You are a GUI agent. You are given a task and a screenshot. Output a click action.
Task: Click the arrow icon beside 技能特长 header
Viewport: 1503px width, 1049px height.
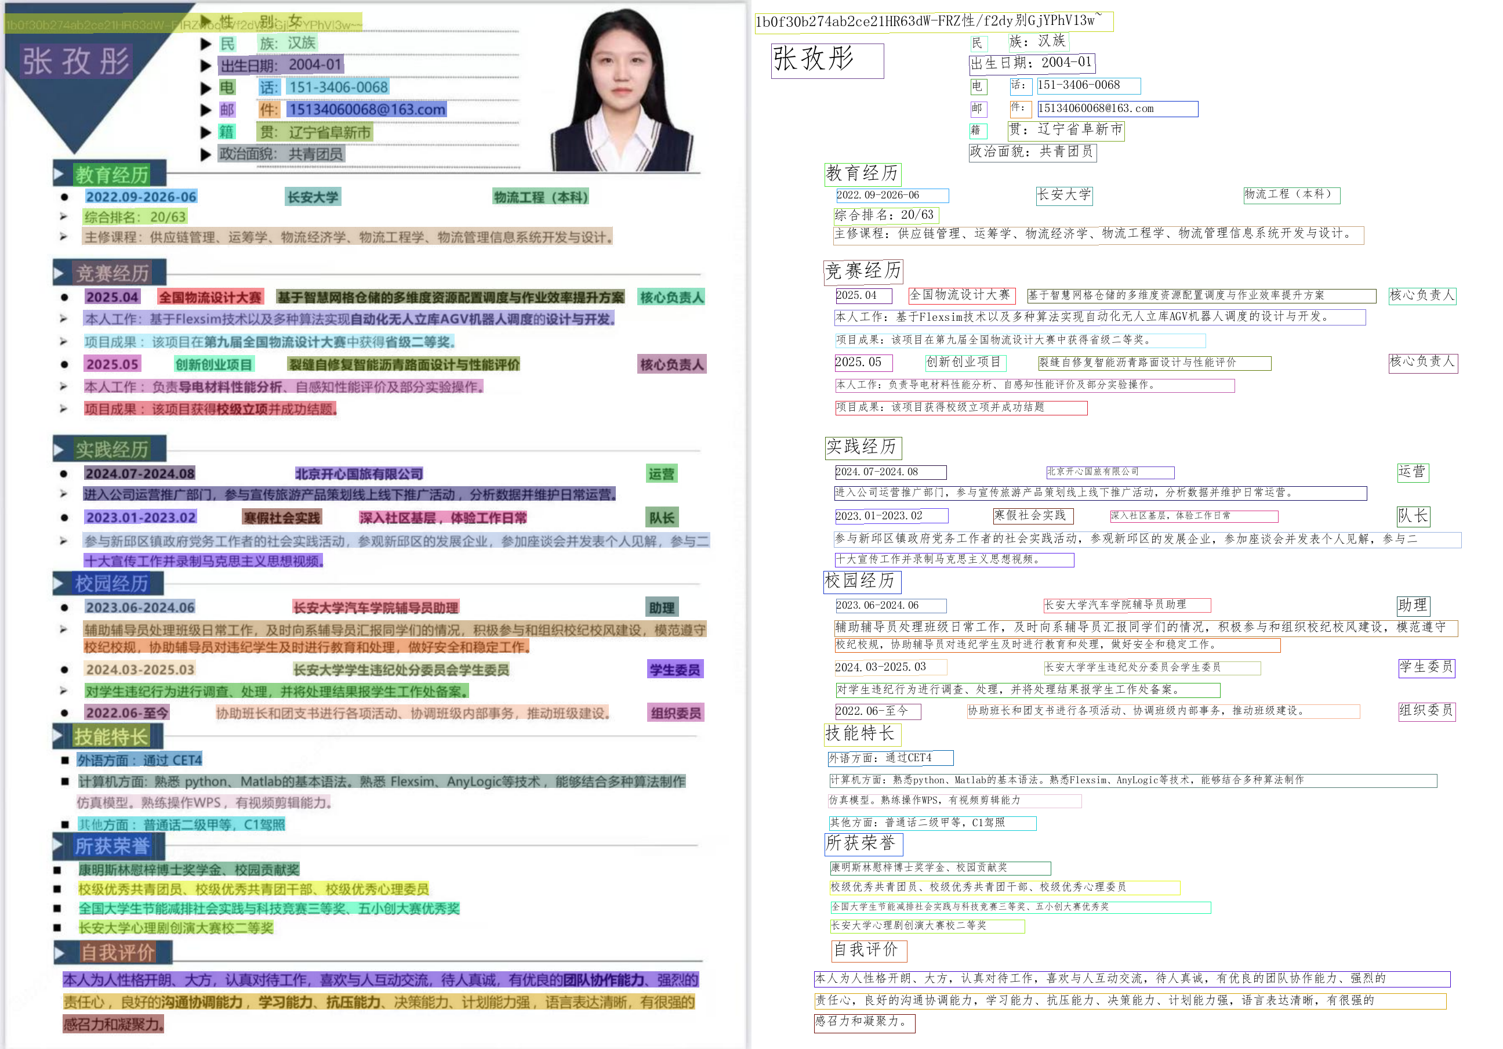point(57,736)
